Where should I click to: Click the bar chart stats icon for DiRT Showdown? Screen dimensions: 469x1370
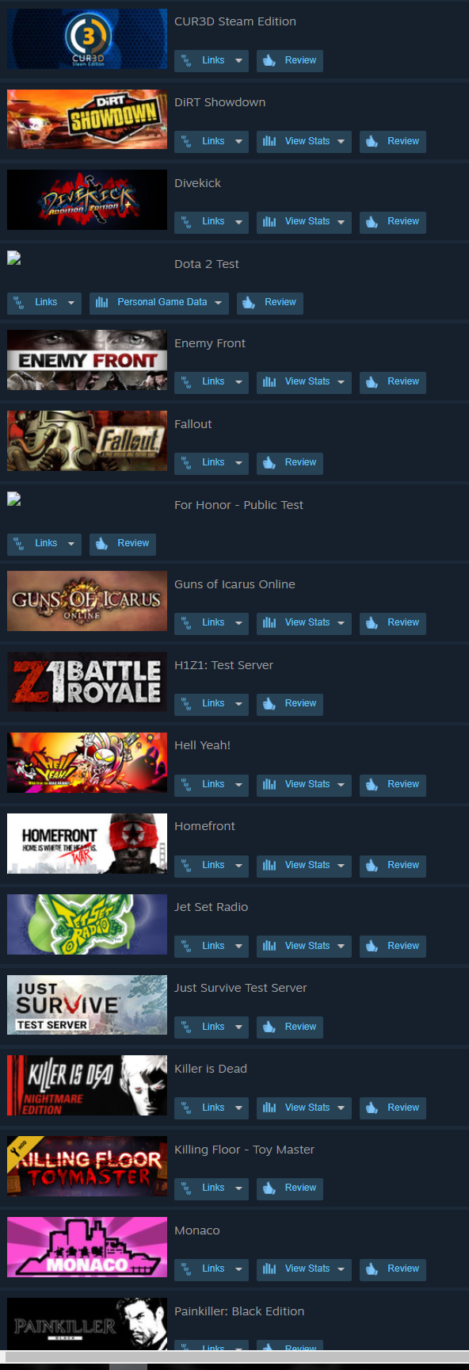pyautogui.click(x=269, y=141)
